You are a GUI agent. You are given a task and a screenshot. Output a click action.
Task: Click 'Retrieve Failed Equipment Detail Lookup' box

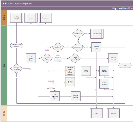tap(70, 71)
